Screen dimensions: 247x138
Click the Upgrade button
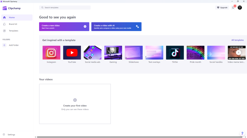(x=222, y=7)
